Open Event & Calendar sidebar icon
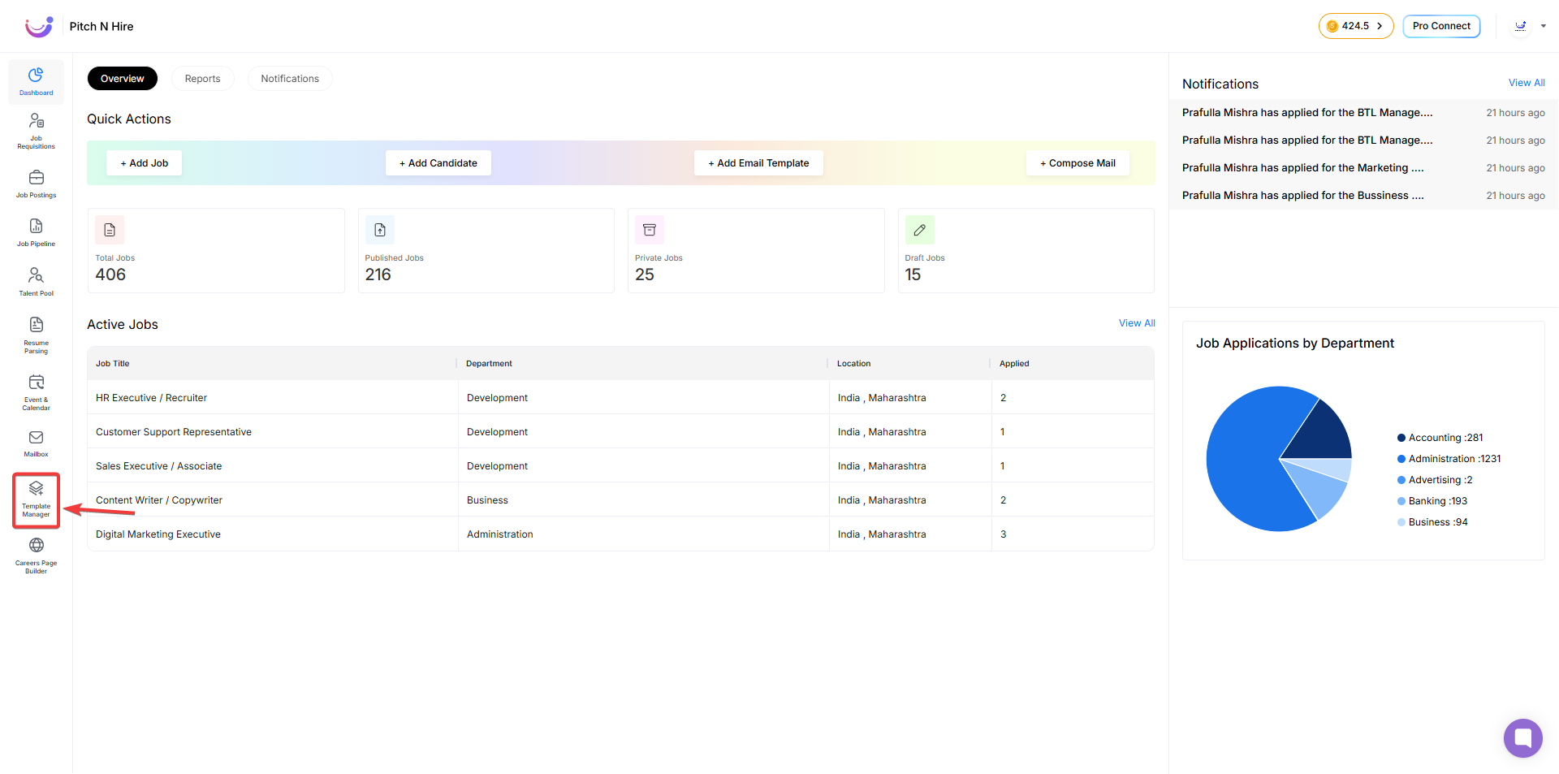 coord(36,391)
